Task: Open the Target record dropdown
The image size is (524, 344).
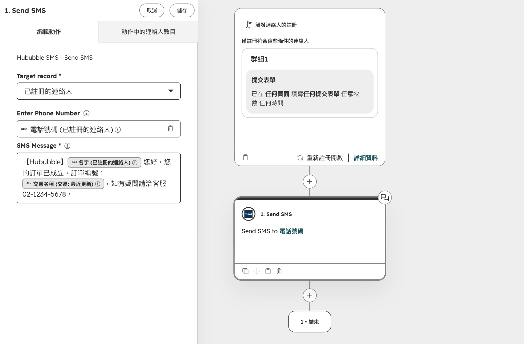Action: pyautogui.click(x=99, y=91)
